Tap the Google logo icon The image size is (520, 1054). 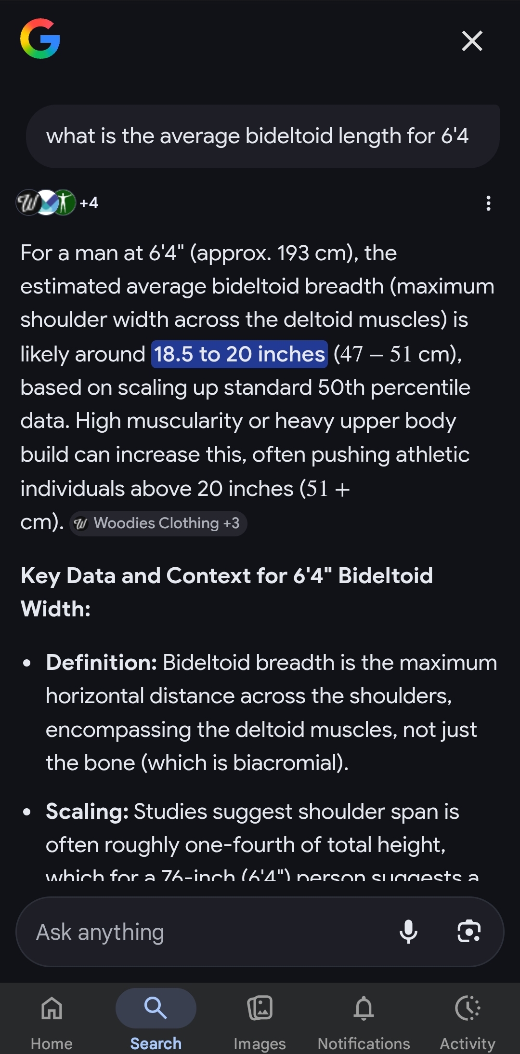tap(40, 39)
